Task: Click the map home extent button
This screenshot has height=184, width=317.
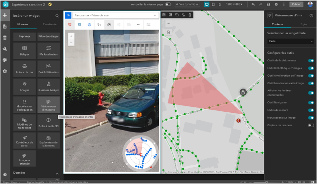Action: pyautogui.click(x=168, y=32)
